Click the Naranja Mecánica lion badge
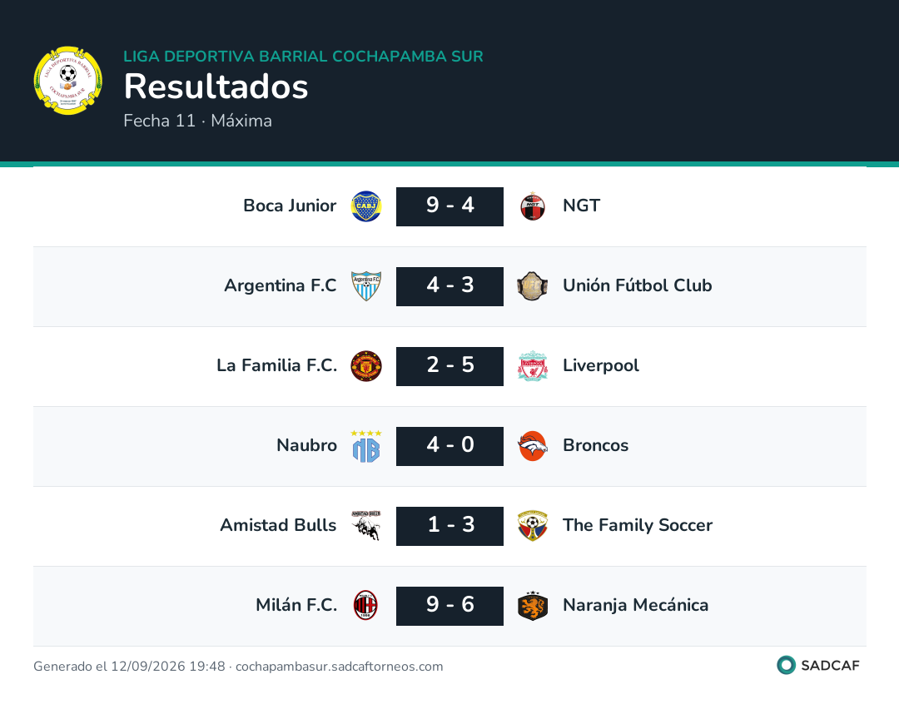This screenshot has width=899, height=709. coord(533,606)
